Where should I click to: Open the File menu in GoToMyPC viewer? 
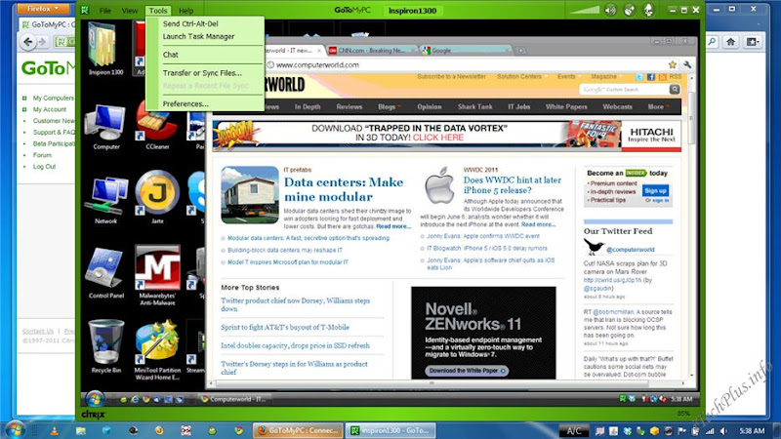pos(105,11)
